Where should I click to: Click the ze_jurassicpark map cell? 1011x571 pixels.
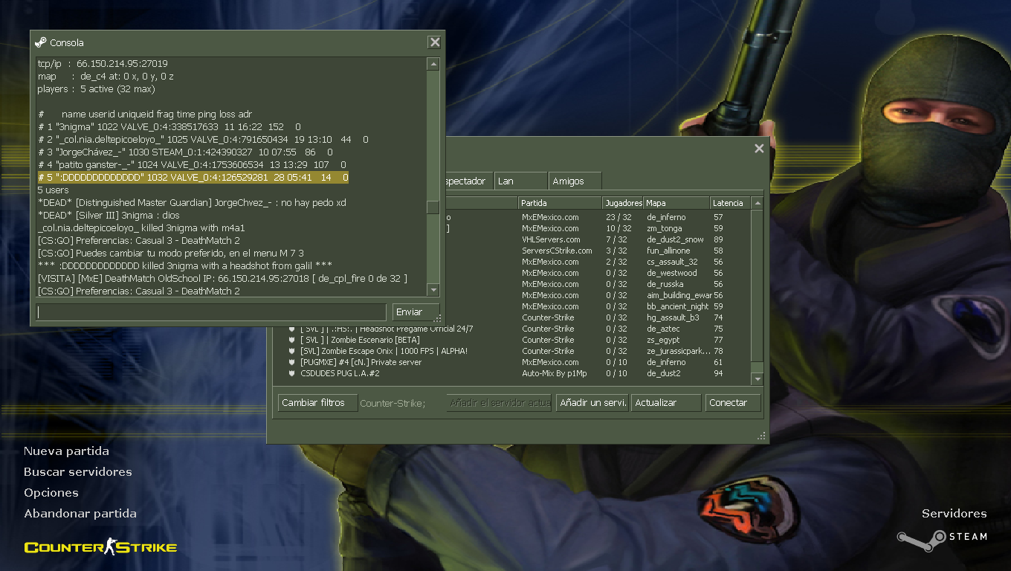coord(678,351)
